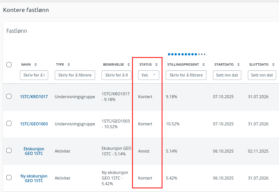Focus the BESKRIVELSE filter field
279x192 pixels.
point(116,75)
